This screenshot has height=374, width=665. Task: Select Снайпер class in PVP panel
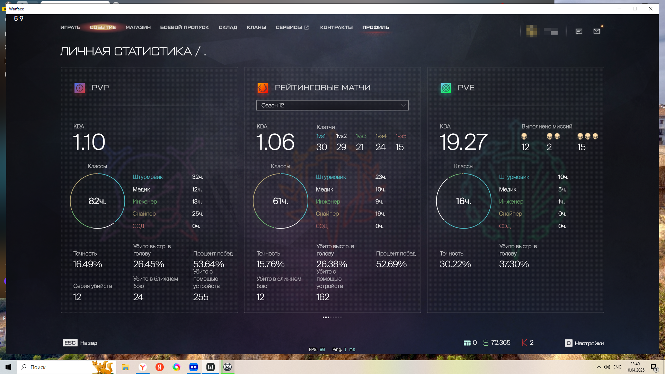[144, 214]
